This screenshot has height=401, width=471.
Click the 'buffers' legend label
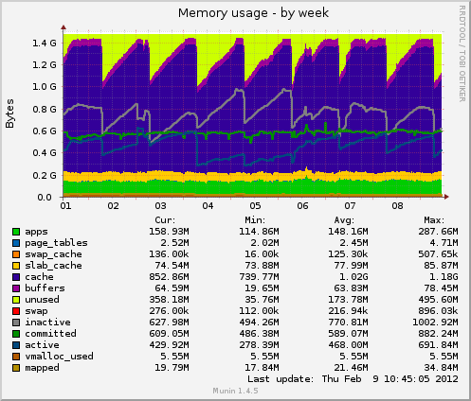[45, 288]
